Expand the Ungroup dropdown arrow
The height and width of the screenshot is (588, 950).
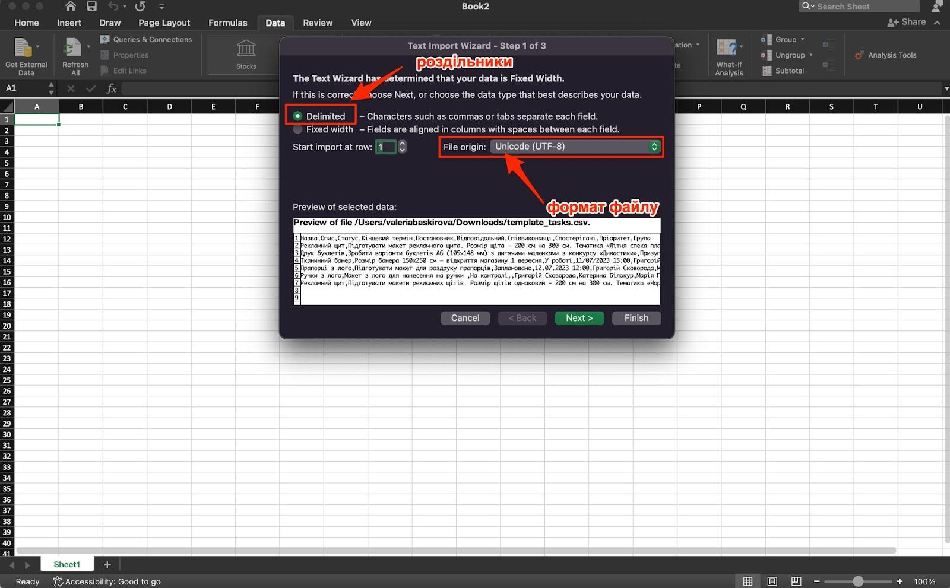pos(810,55)
